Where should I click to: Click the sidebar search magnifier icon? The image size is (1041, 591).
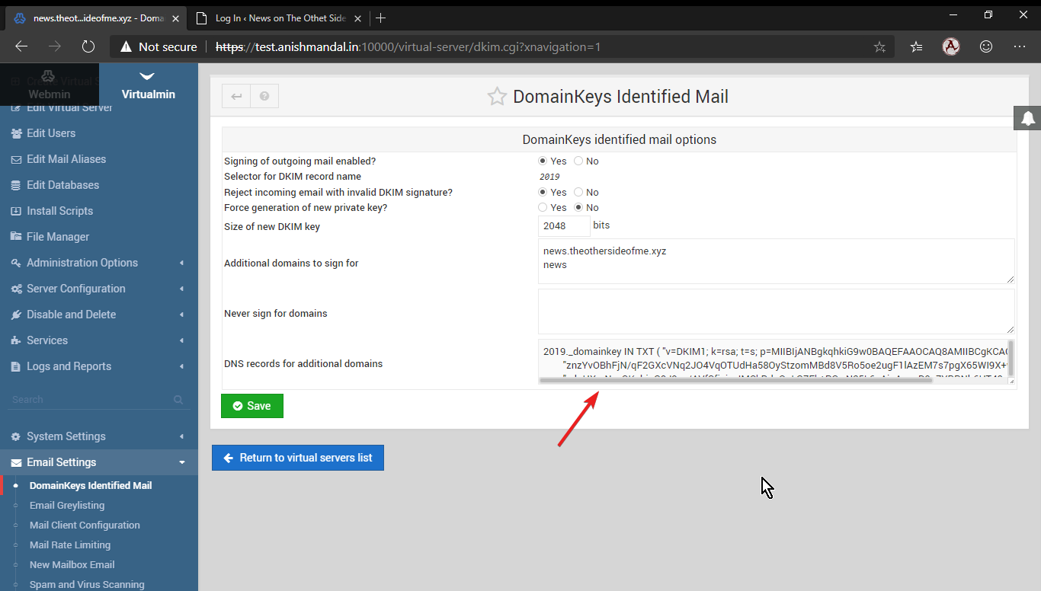pos(178,400)
